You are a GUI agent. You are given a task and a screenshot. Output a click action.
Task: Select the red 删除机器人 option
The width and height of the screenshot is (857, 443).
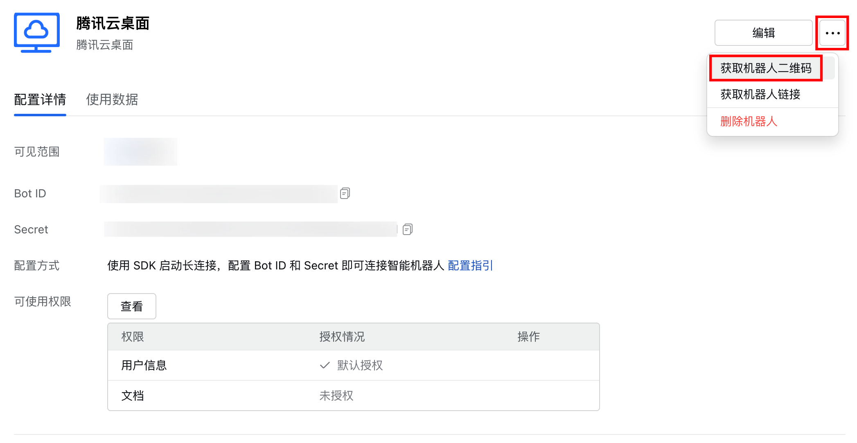click(x=749, y=122)
